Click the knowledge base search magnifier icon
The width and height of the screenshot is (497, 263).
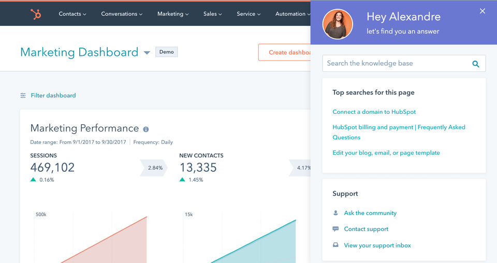pyautogui.click(x=475, y=64)
